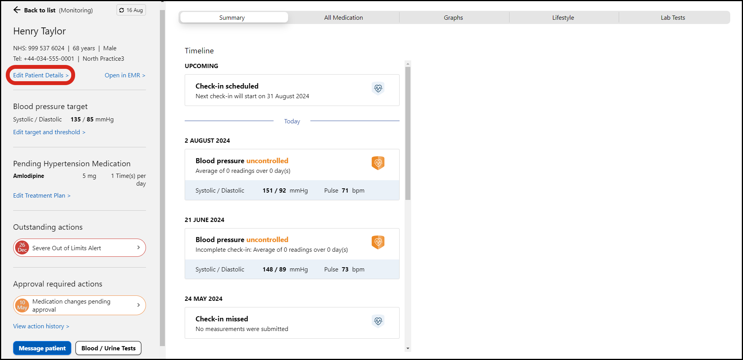Click the red 26 Dec date badge
This screenshot has width=743, height=360.
click(22, 248)
